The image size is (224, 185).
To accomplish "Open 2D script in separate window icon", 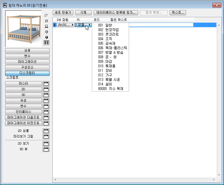I will click(x=46, y=89).
